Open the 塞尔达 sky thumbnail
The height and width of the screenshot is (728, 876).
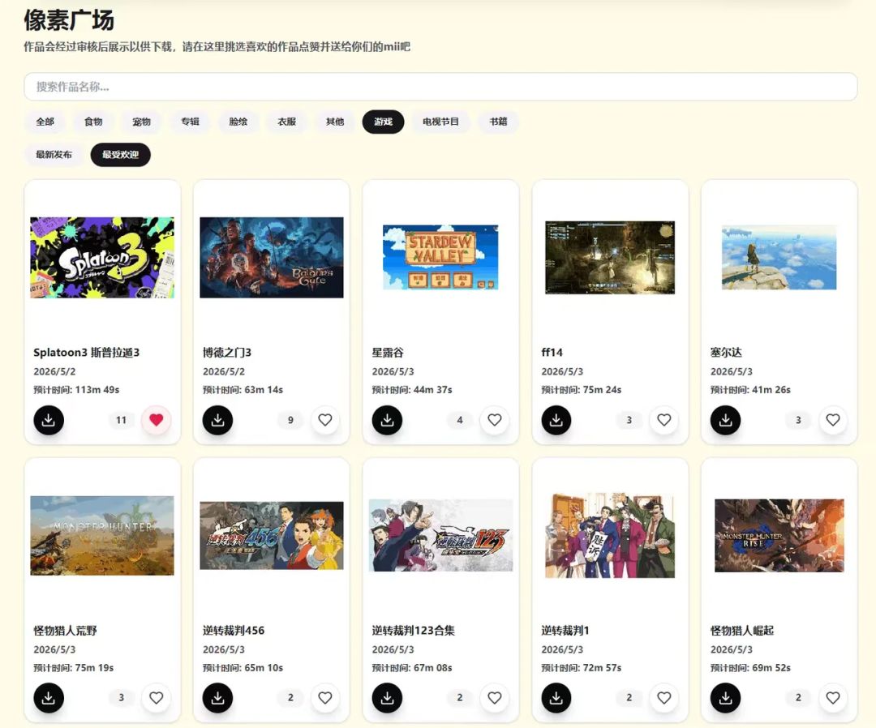779,257
